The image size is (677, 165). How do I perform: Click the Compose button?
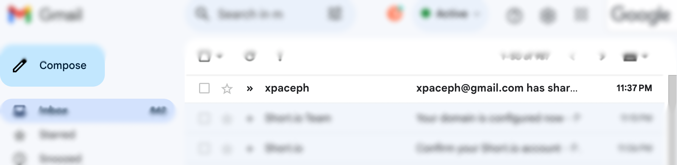coord(53,66)
